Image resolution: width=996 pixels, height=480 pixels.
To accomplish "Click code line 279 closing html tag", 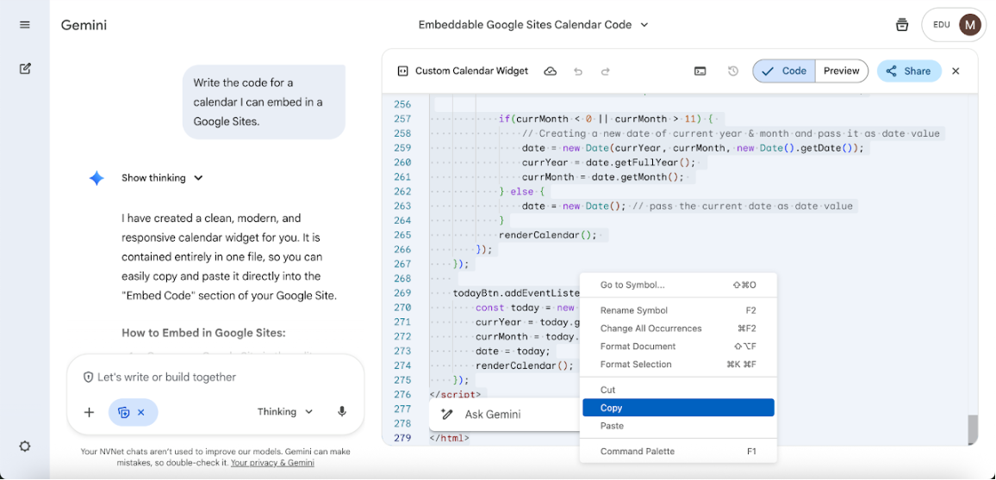I will [449, 438].
